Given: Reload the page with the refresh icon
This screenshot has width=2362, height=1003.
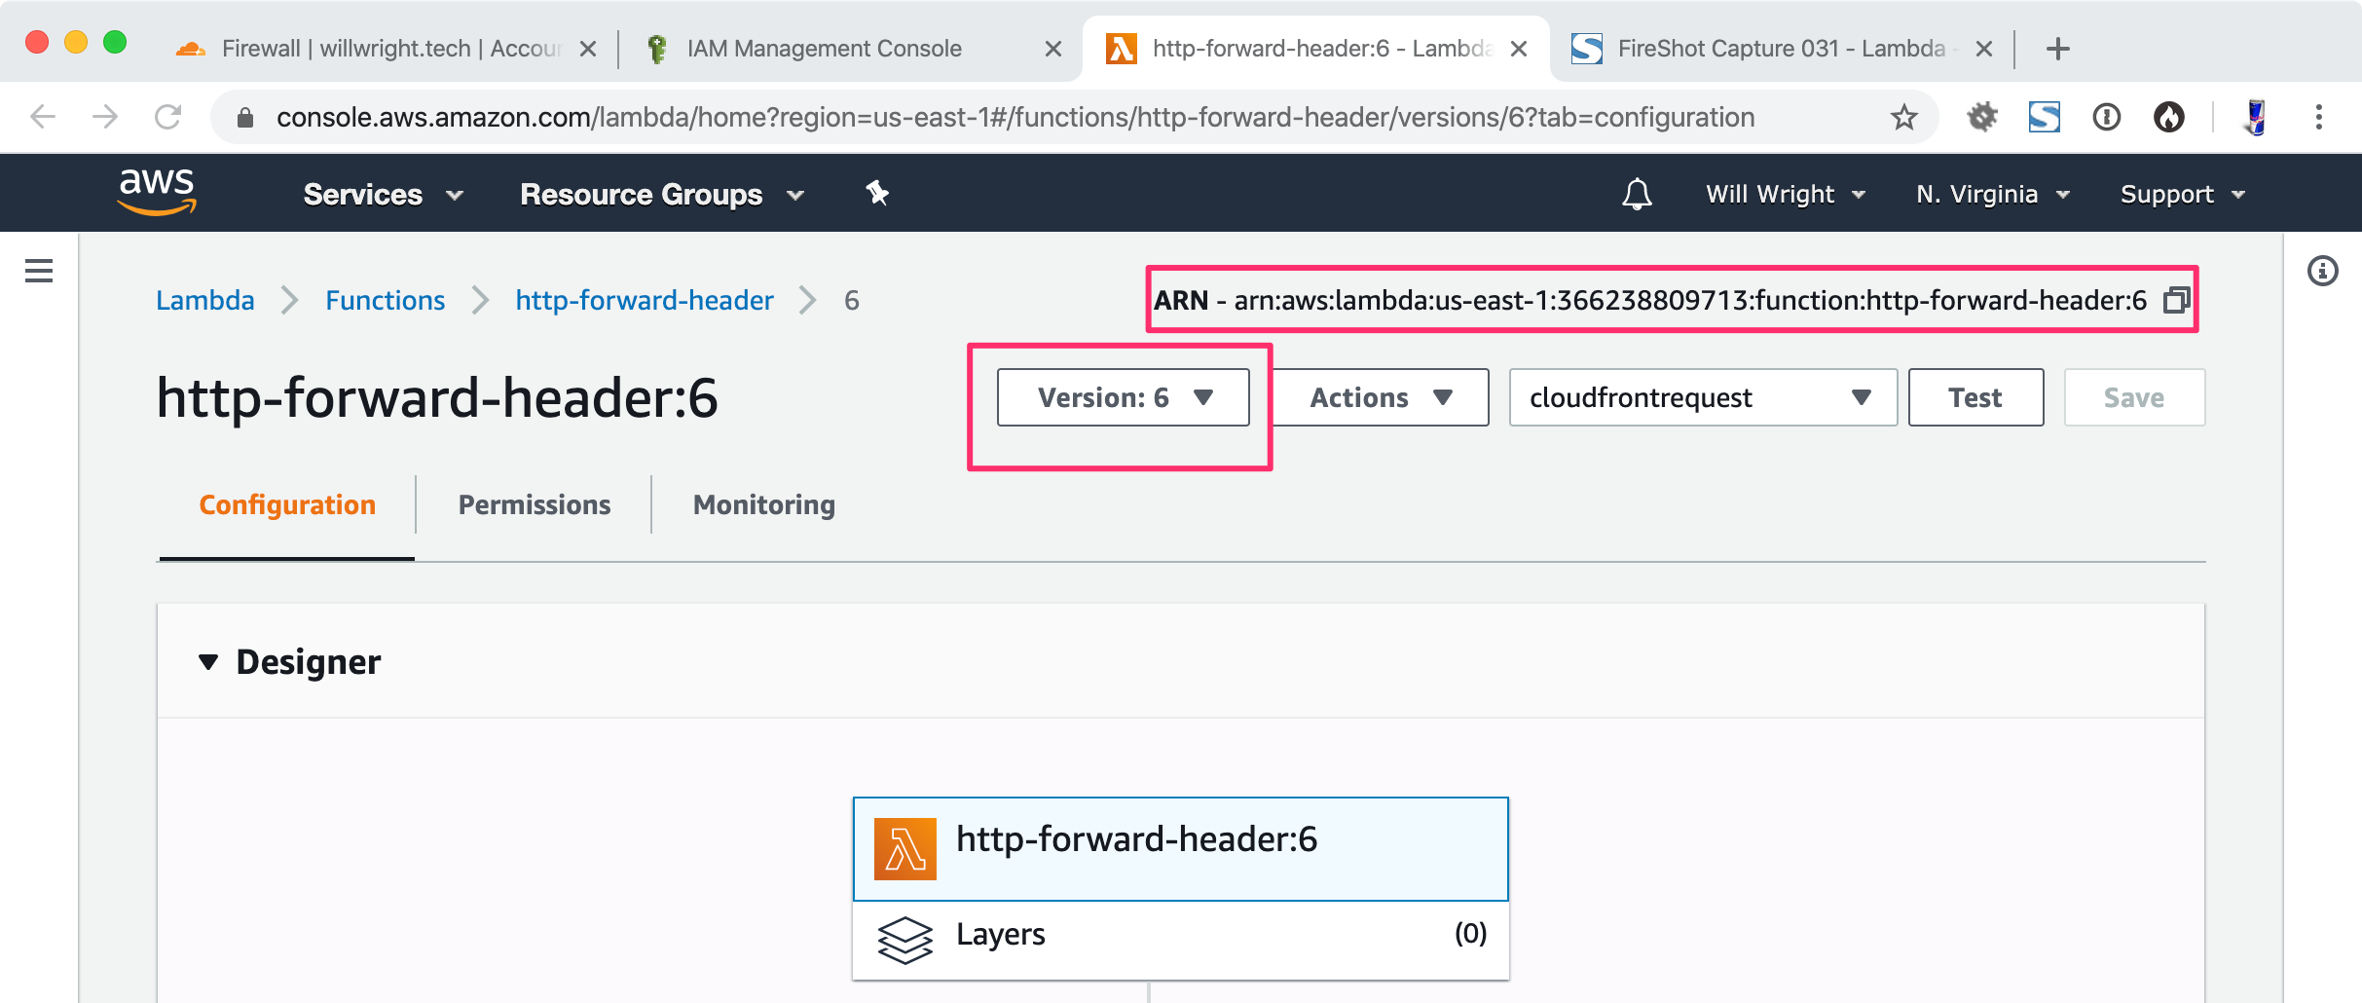Looking at the screenshot, I should pos(167,117).
